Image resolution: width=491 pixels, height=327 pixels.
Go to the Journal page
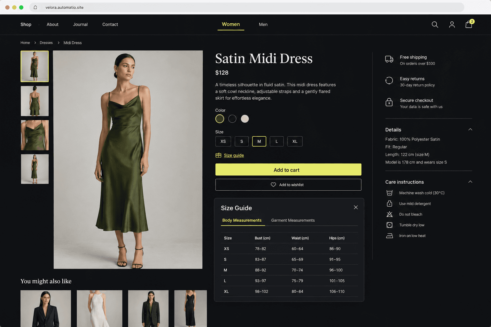[x=80, y=25]
